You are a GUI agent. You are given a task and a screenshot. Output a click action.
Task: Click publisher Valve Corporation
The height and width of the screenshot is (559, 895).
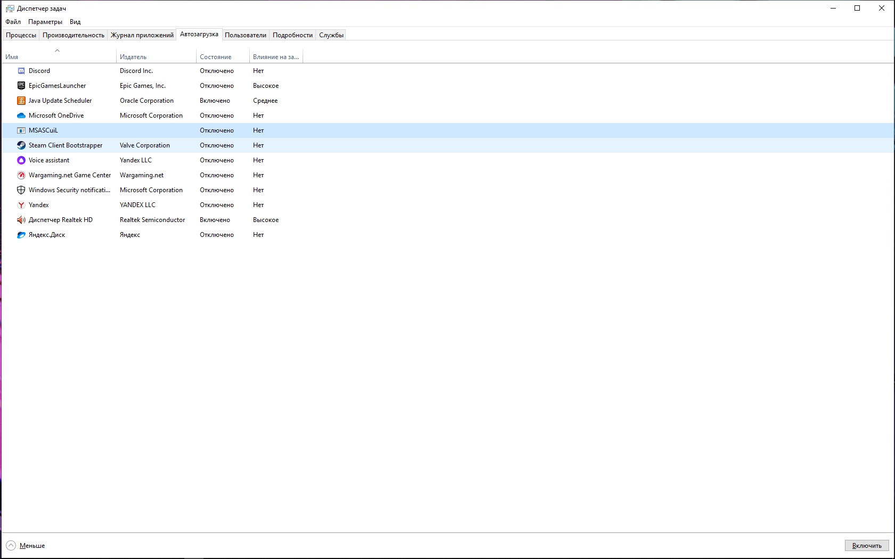point(145,145)
